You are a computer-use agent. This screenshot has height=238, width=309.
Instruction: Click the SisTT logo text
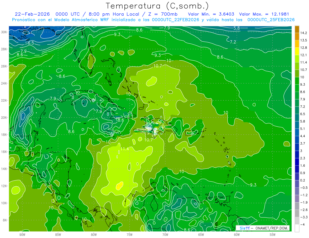click(244, 228)
